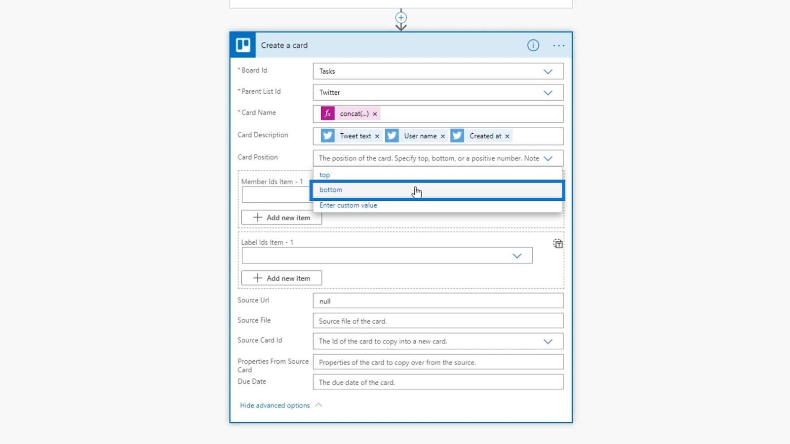Image resolution: width=790 pixels, height=444 pixels.
Task: Click the User name token label
Action: pos(420,136)
